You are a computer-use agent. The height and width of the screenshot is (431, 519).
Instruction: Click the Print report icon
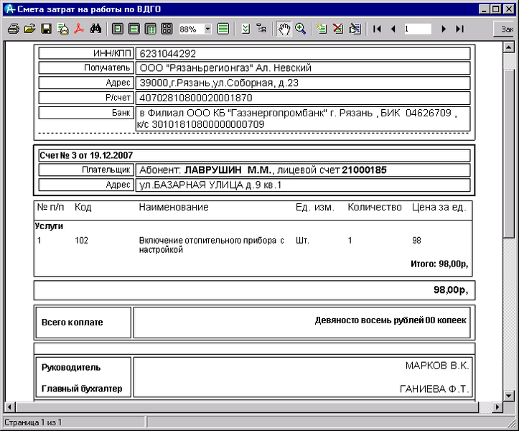pos(13,29)
